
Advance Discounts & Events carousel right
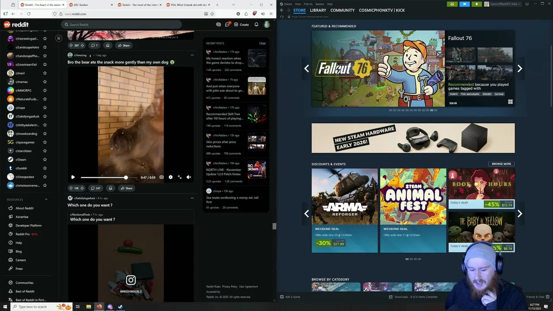tap(520, 213)
